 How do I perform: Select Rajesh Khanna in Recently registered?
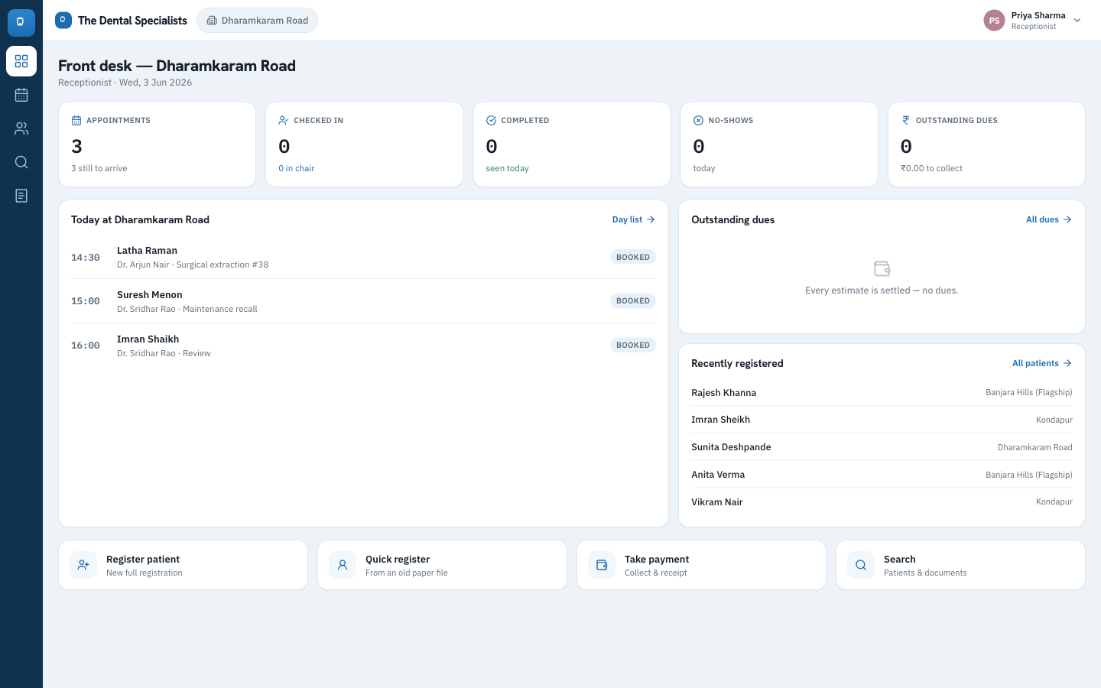point(882,392)
